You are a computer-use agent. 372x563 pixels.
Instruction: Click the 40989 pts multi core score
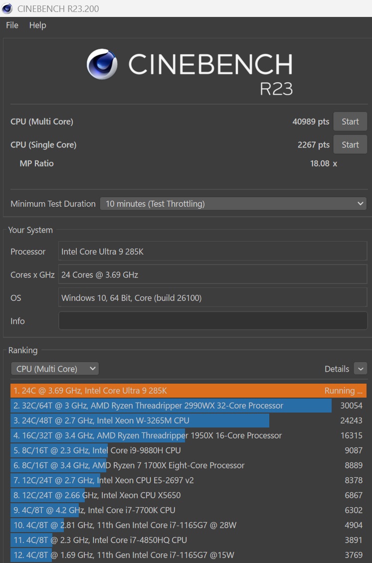coord(311,122)
